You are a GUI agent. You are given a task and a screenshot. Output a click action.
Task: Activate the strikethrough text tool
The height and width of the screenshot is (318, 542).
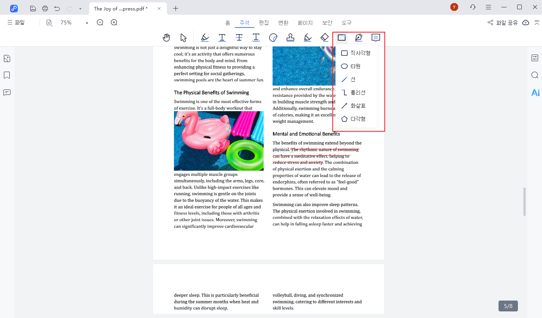pos(239,38)
